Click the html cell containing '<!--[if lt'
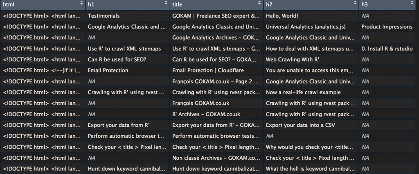419x174 pixels. coord(42,70)
